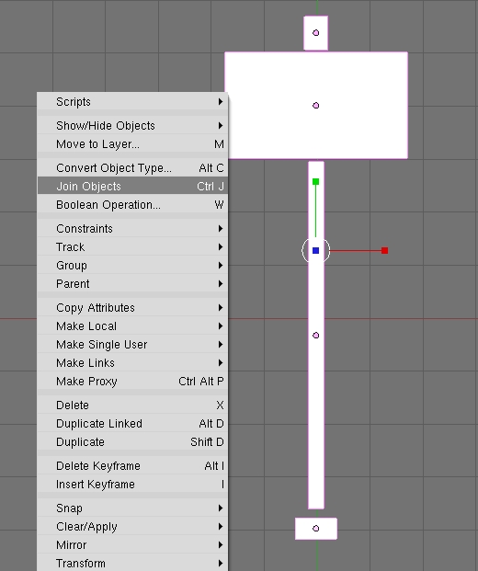Expand the Parent submenu
478x571 pixels.
click(x=132, y=284)
